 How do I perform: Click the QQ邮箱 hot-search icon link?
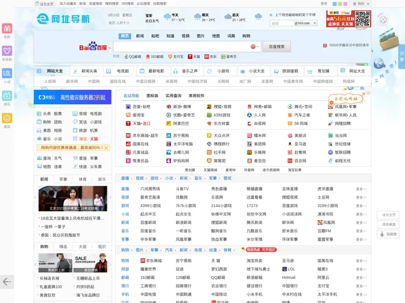tap(126, 57)
